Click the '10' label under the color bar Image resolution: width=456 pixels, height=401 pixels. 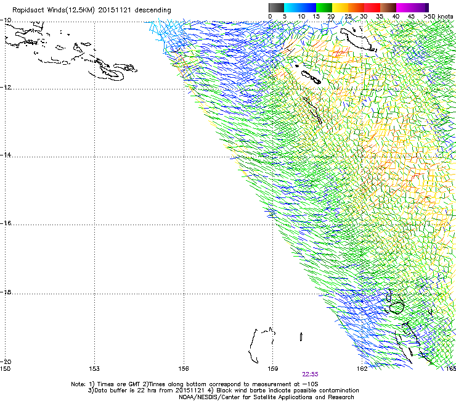tap(301, 17)
